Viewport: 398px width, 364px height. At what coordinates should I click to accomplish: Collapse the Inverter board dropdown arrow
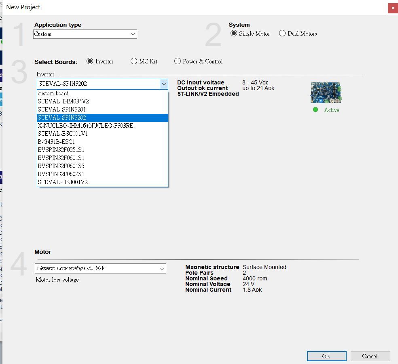pos(164,84)
